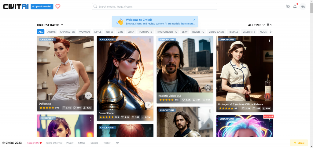Open the Twitter footer link
313x148 pixels.
107,143
